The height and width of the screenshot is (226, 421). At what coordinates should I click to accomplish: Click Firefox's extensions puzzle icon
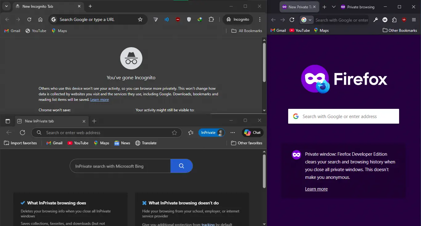394,20
